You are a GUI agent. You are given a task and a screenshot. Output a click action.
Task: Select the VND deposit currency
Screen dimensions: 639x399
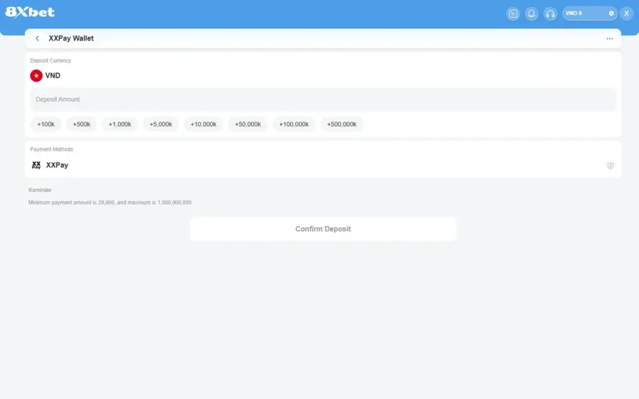[52, 75]
